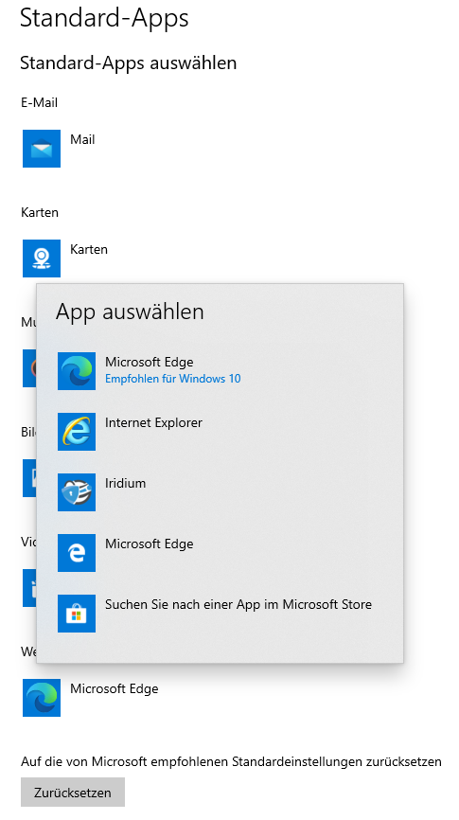The width and height of the screenshot is (459, 820).
Task: Select Karten app name next to icon
Action: click(x=89, y=249)
